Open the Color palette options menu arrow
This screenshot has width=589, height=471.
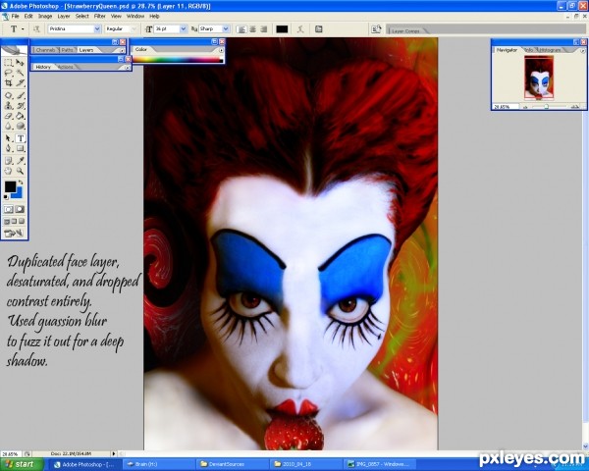[221, 50]
